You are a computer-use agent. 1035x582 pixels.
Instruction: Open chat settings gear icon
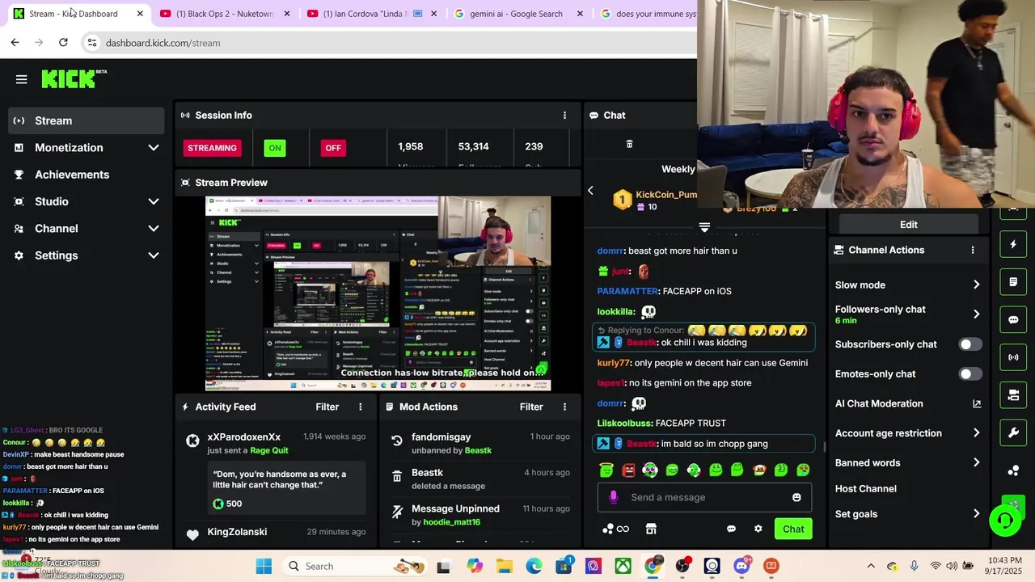(758, 529)
